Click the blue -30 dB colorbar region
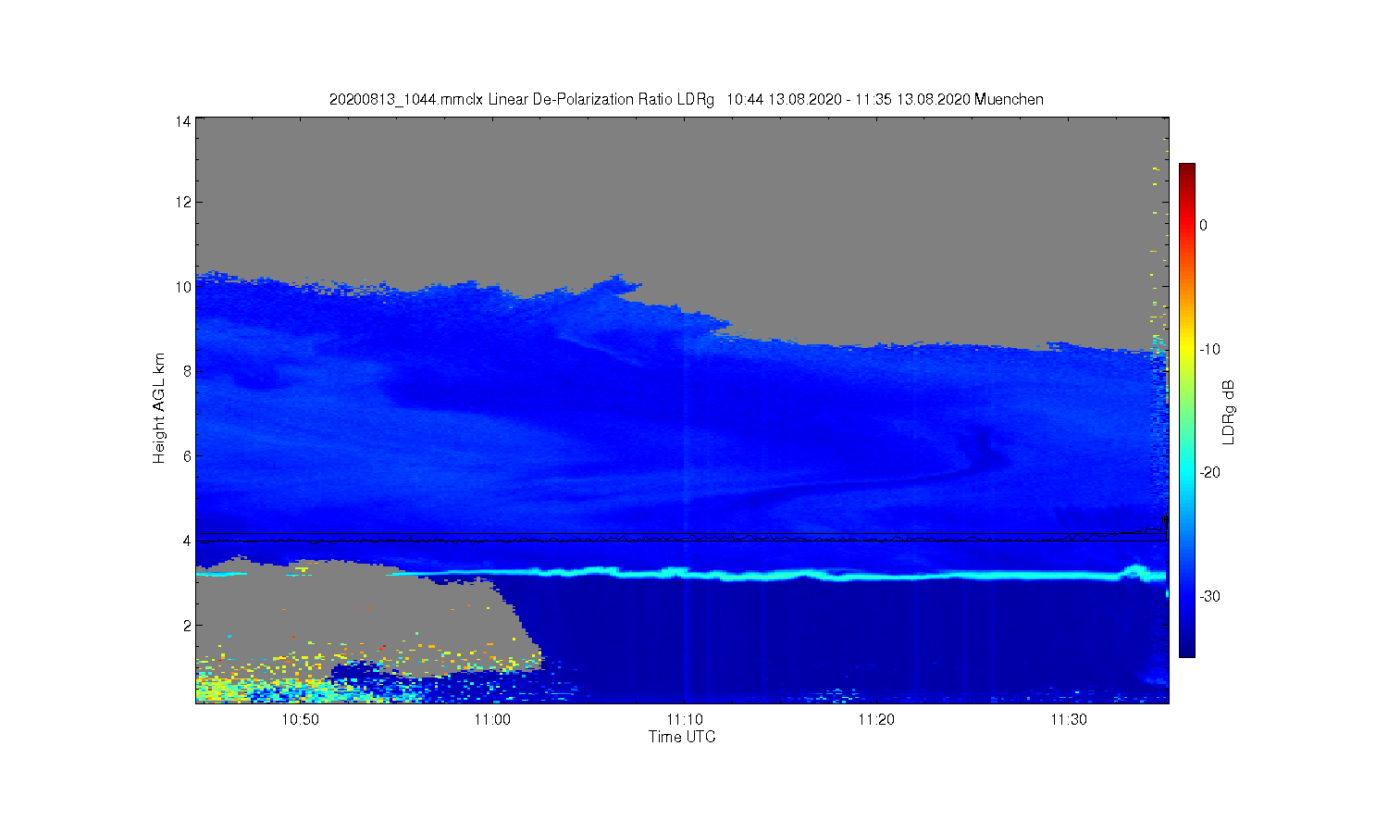 pos(1187,596)
